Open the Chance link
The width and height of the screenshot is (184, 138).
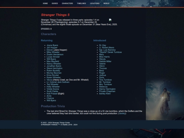pyautogui.click(x=50, y=98)
